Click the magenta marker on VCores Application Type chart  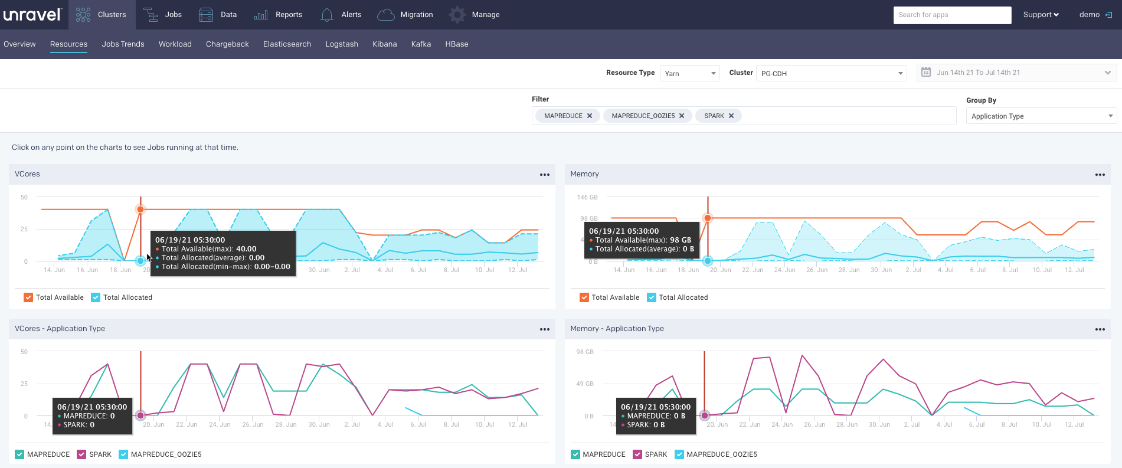point(140,415)
